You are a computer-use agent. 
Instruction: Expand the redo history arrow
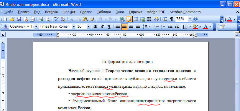pos(115,19)
